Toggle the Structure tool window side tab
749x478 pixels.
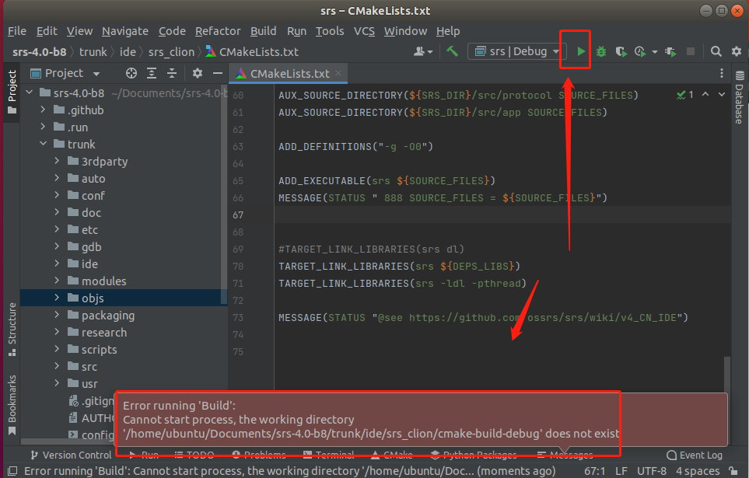click(12, 330)
